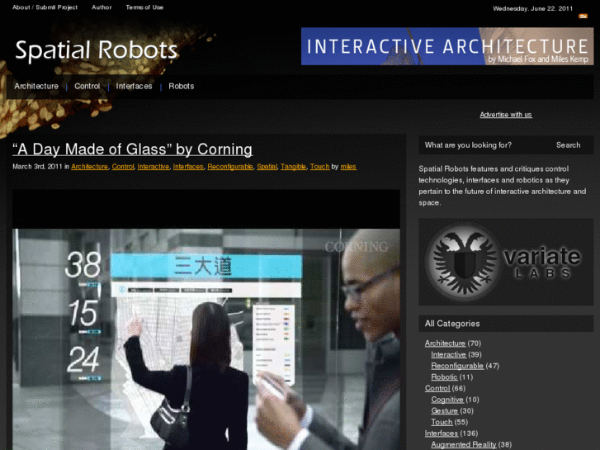Open Architecture (70) category in sidebar
Image resolution: width=600 pixels, height=450 pixels.
click(x=445, y=343)
